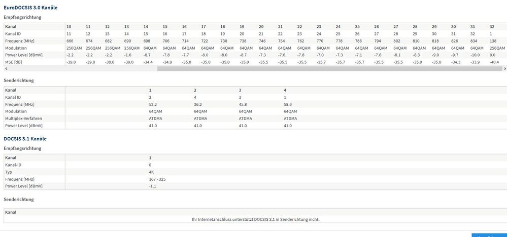
Task: Click 'Empfangsrichtung' under DOCSIS 3.1 Kanäle
Action: pos(22,148)
